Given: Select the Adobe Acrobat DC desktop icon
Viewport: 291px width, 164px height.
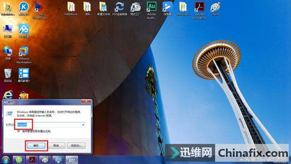Looking at the screenshot, I should point(199,10).
